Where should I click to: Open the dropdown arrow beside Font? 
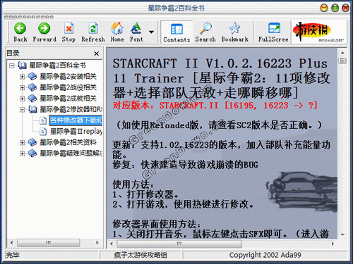pos(152,32)
